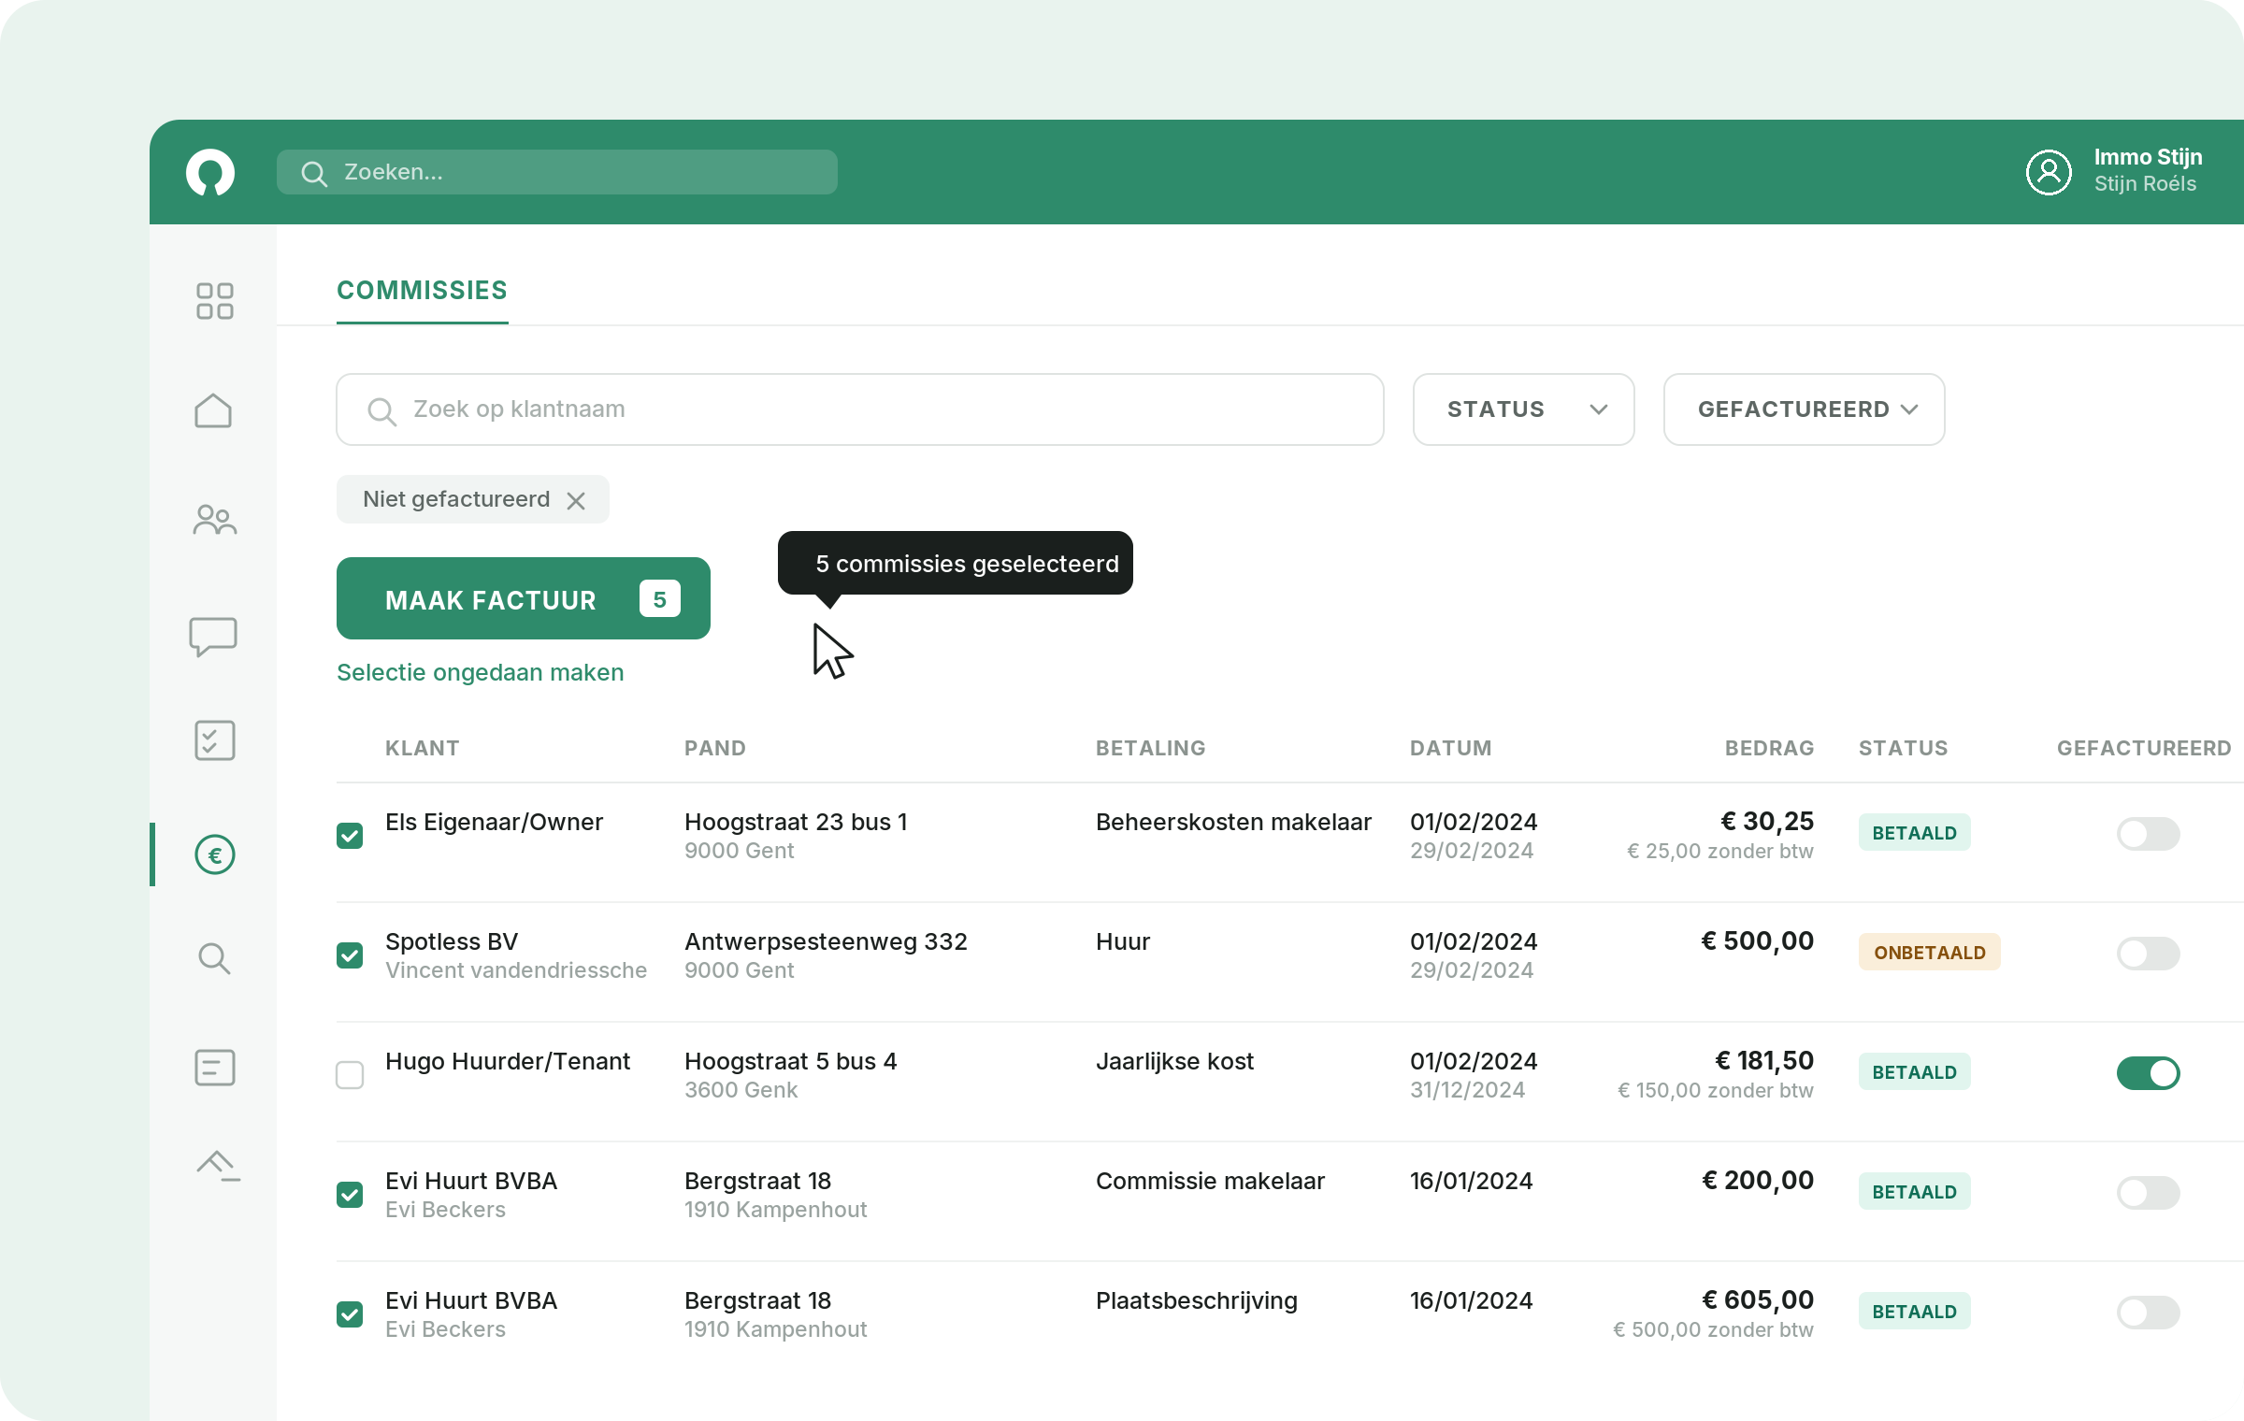Switch to the COMMISSIES tab
The width and height of the screenshot is (2244, 1421).
click(422, 291)
